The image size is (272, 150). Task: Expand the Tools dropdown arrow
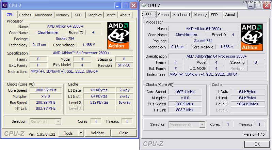pos(81,133)
